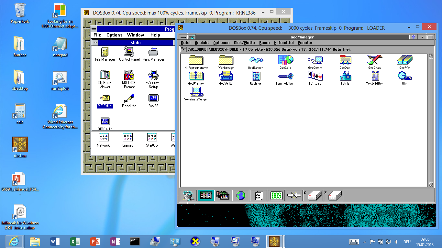
Task: Open Control Panel in Main group
Action: click(129, 54)
